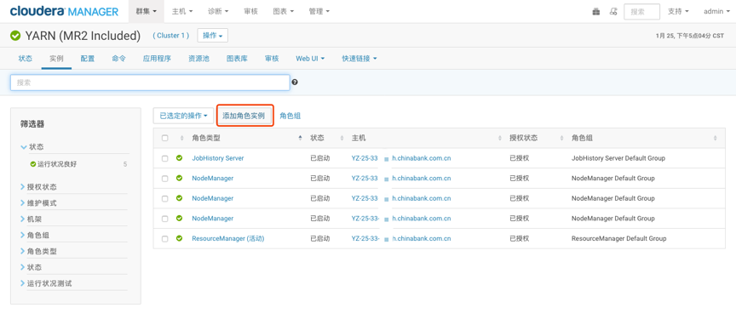Viewport: 736px width, 313px height.
Task: Sort by the 角色类型 column arrow
Action: click(301, 139)
